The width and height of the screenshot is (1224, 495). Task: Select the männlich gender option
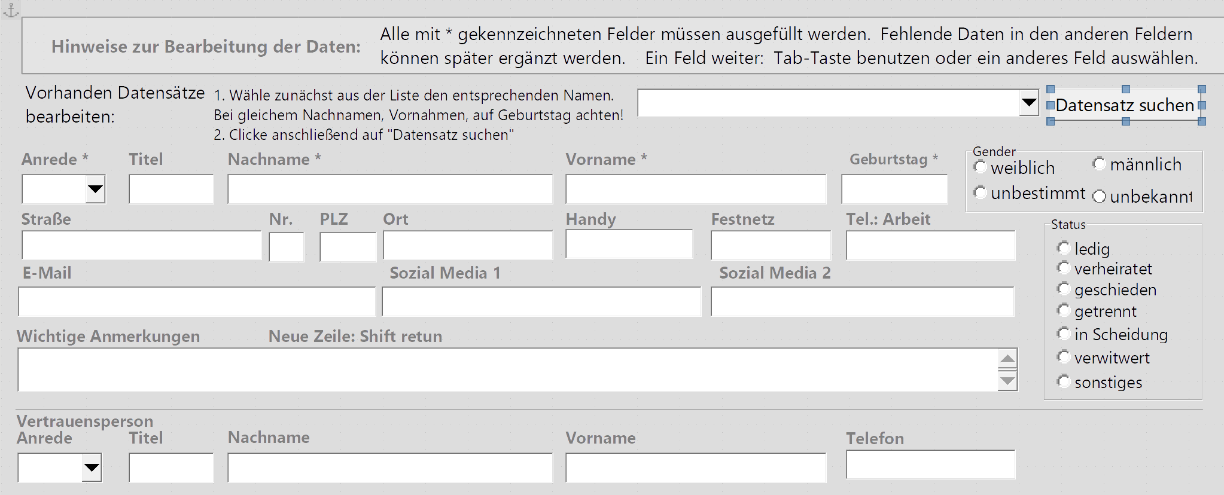click(x=1099, y=164)
